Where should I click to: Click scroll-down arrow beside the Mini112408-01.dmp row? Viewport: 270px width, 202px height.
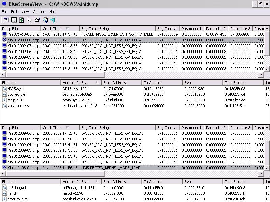(x=267, y=168)
